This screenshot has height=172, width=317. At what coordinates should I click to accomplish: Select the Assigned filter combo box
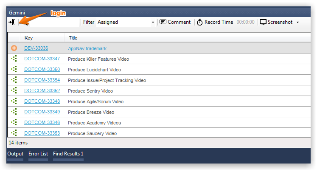(126, 22)
